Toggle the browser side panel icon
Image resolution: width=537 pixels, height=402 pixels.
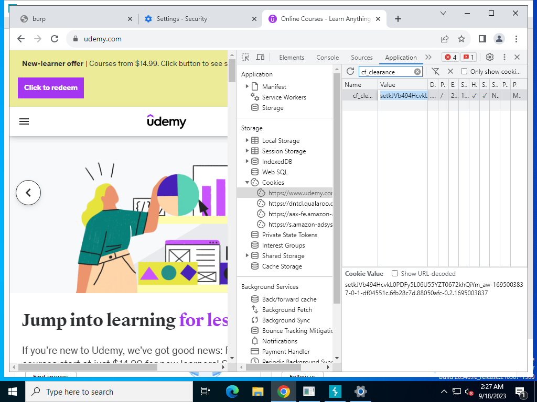482,39
